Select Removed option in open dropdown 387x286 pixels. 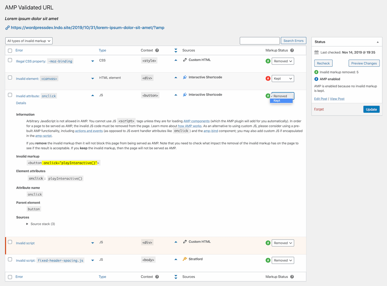[x=281, y=96]
